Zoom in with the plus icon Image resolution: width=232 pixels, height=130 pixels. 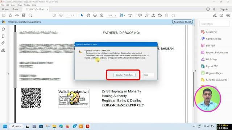(x=101, y=15)
